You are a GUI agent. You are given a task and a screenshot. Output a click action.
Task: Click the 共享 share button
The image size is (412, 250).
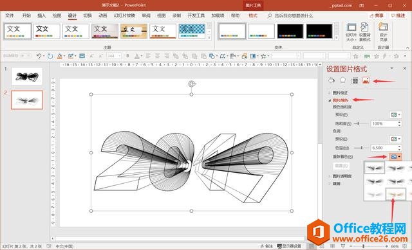click(377, 15)
